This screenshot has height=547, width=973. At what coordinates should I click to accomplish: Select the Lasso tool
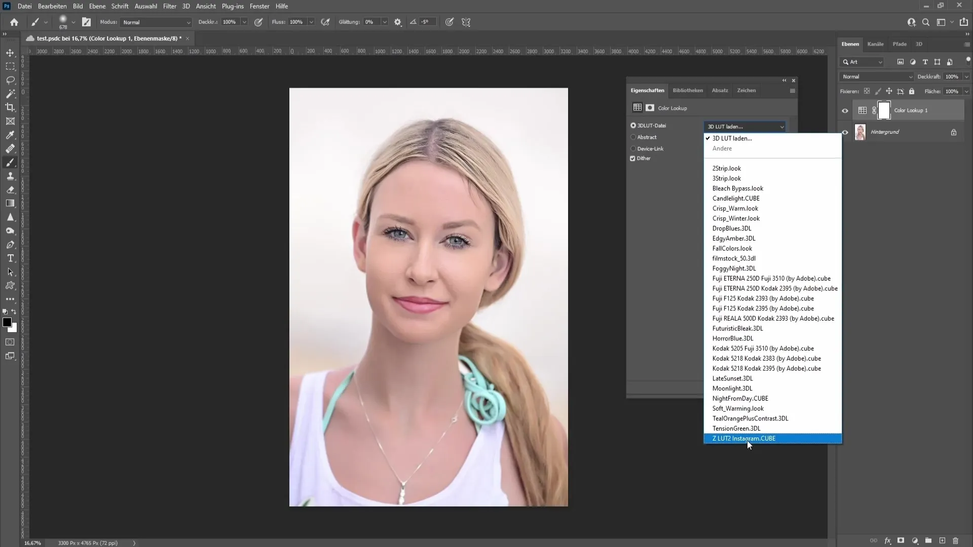(x=10, y=80)
